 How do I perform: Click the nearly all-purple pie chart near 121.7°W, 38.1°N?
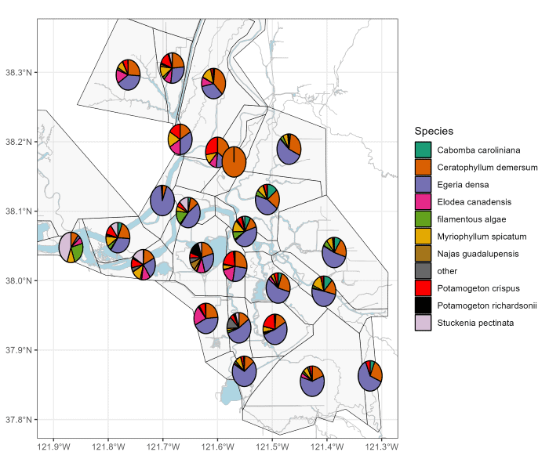point(162,201)
